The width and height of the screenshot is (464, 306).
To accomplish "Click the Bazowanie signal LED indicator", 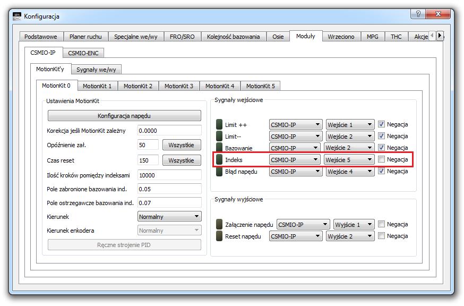I will (x=219, y=147).
